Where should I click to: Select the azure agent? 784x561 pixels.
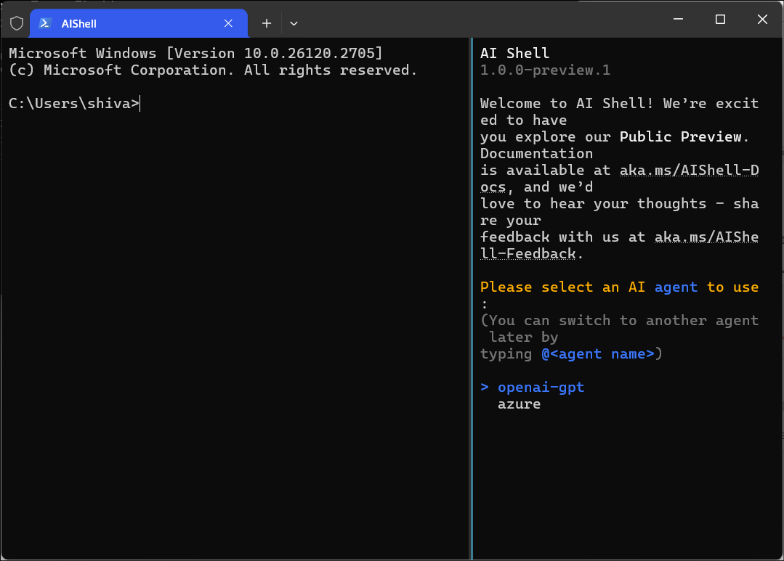tap(519, 404)
